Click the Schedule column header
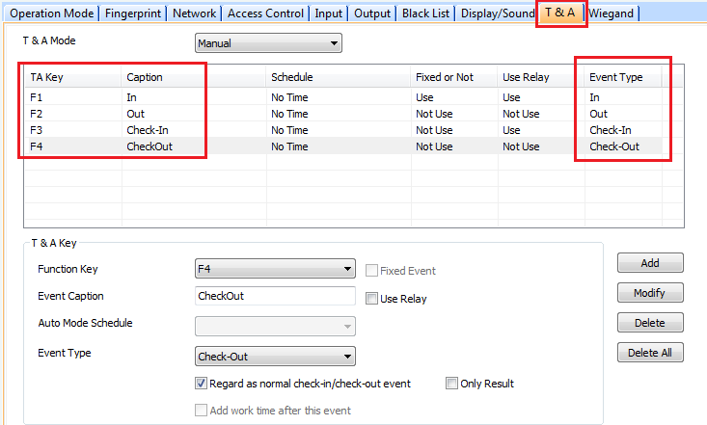This screenshot has width=707, height=425. click(x=291, y=77)
